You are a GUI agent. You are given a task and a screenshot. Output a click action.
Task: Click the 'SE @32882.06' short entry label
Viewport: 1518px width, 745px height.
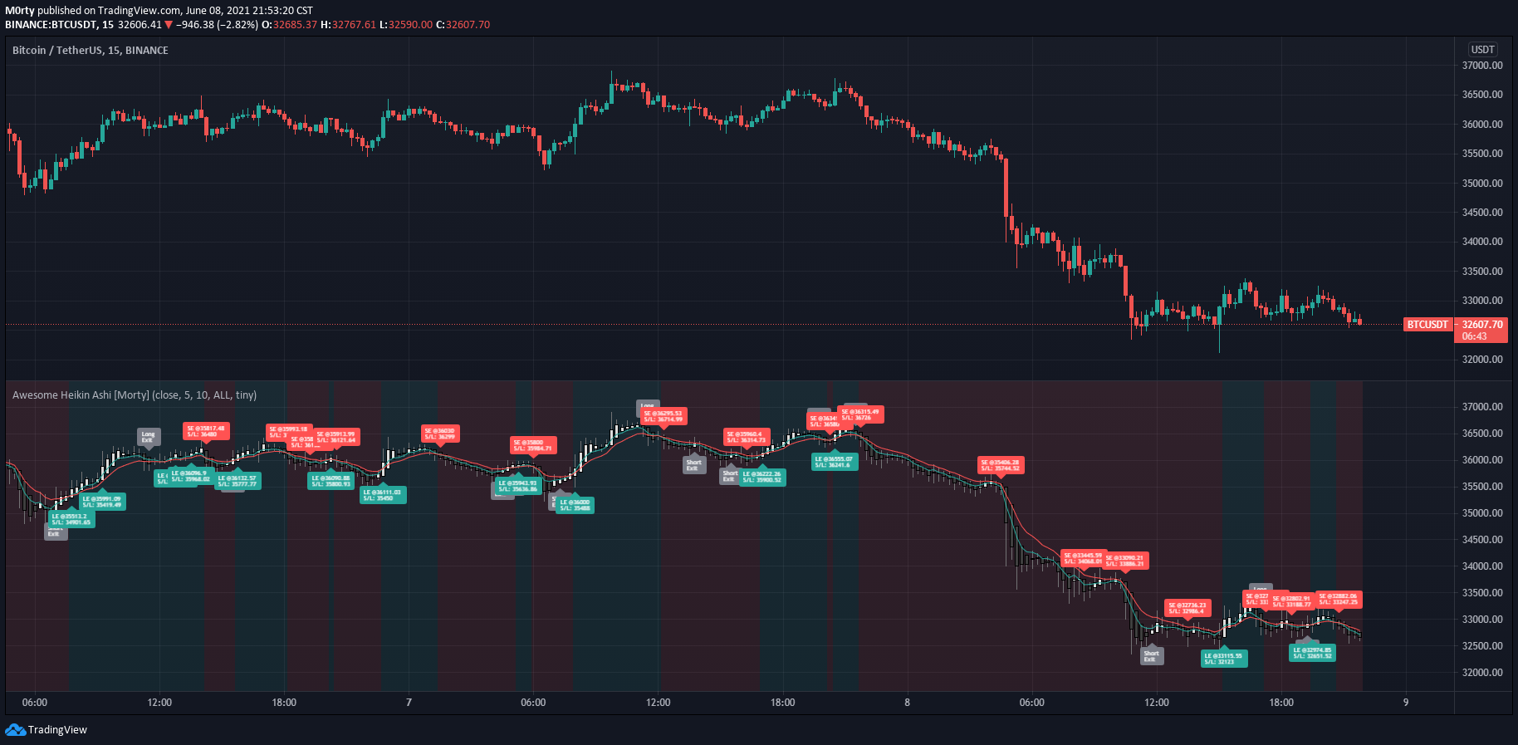(x=1339, y=599)
